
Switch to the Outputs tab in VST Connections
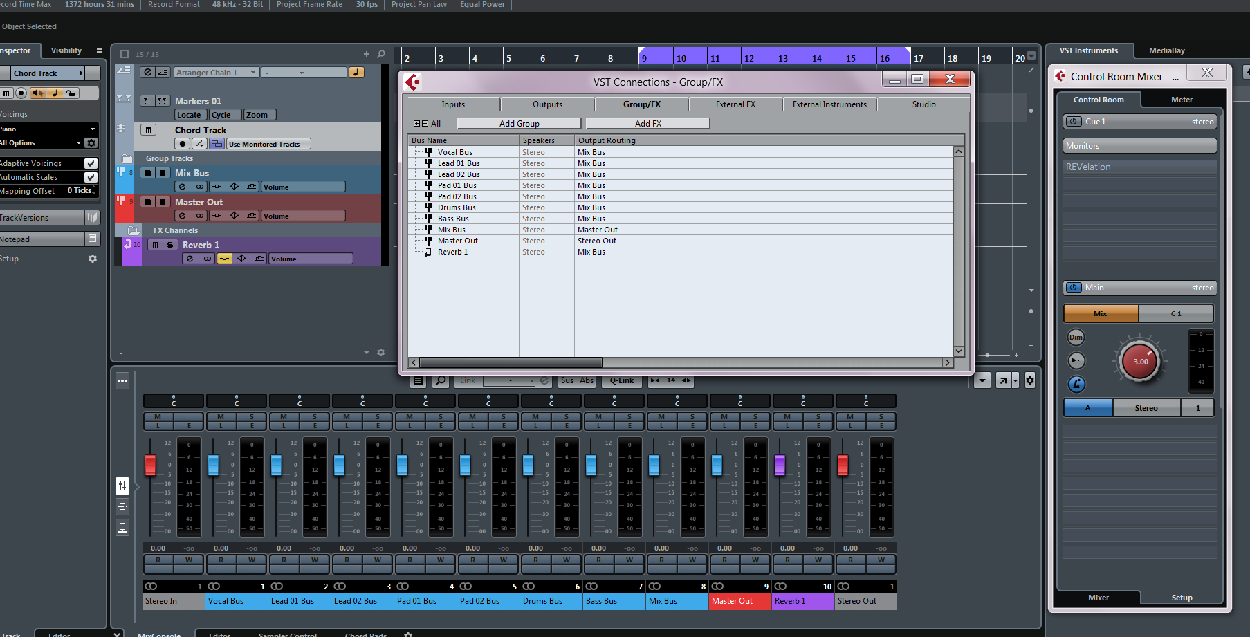(547, 104)
